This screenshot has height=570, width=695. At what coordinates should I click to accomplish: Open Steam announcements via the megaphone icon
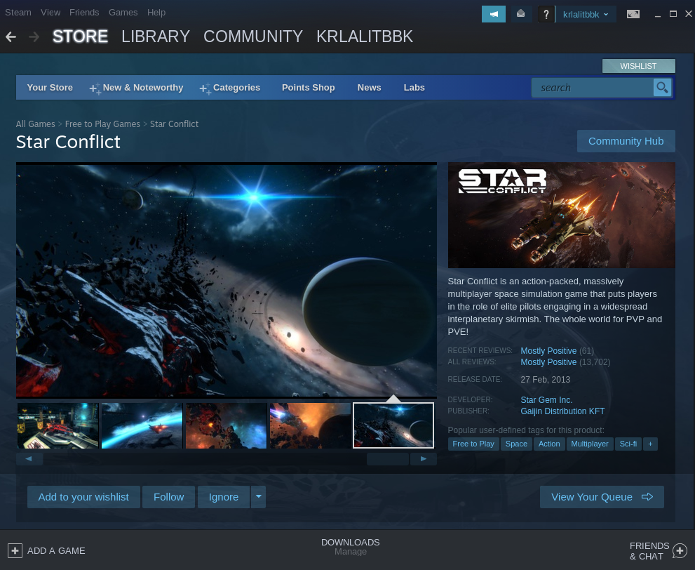click(493, 13)
